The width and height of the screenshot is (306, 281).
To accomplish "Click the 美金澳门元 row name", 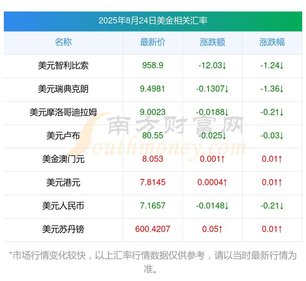I will pos(63,159).
